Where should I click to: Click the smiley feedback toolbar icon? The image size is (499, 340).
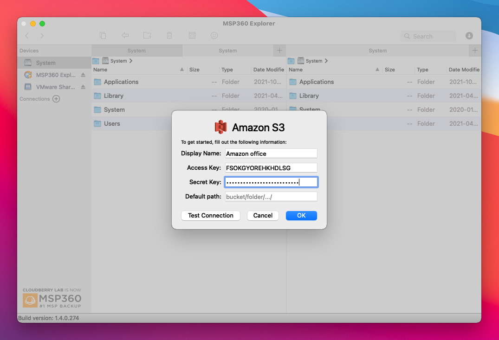(214, 35)
